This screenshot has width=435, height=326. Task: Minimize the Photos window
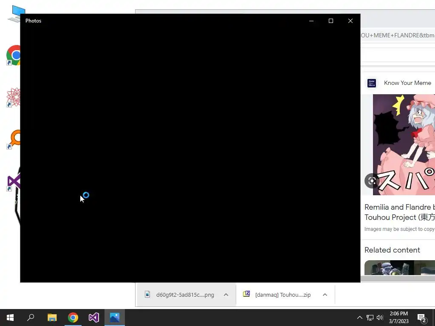click(311, 21)
